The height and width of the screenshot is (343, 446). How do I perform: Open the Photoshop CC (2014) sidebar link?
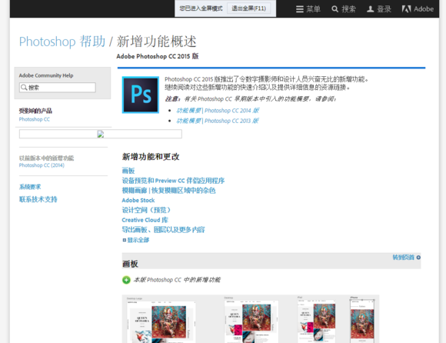coord(42,165)
